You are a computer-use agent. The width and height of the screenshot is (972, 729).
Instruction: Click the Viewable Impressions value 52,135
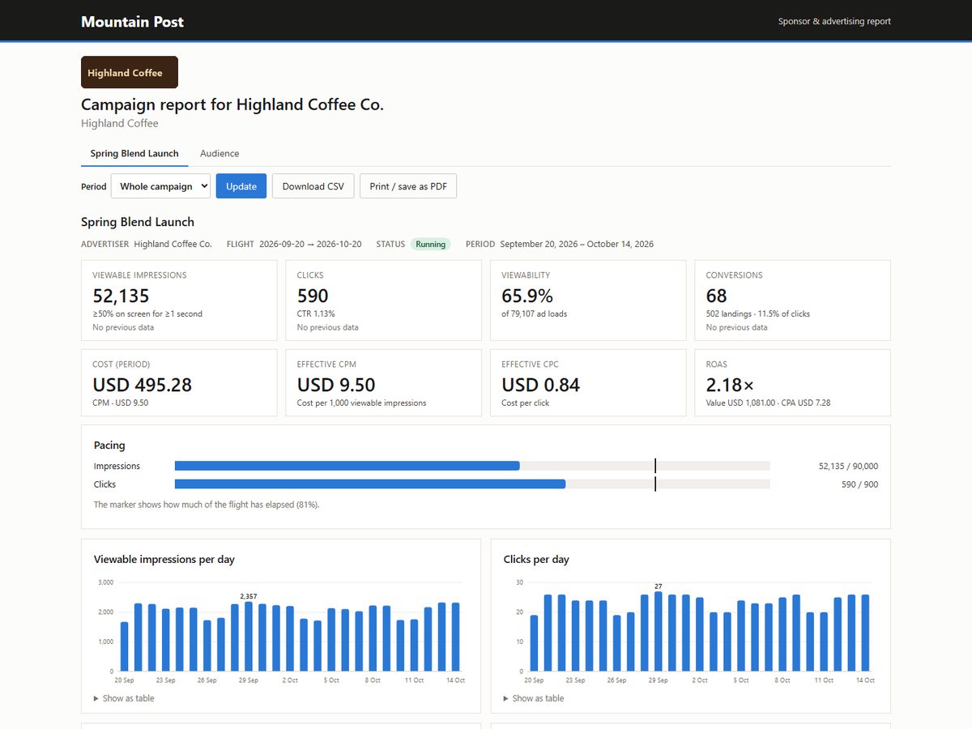coord(121,296)
